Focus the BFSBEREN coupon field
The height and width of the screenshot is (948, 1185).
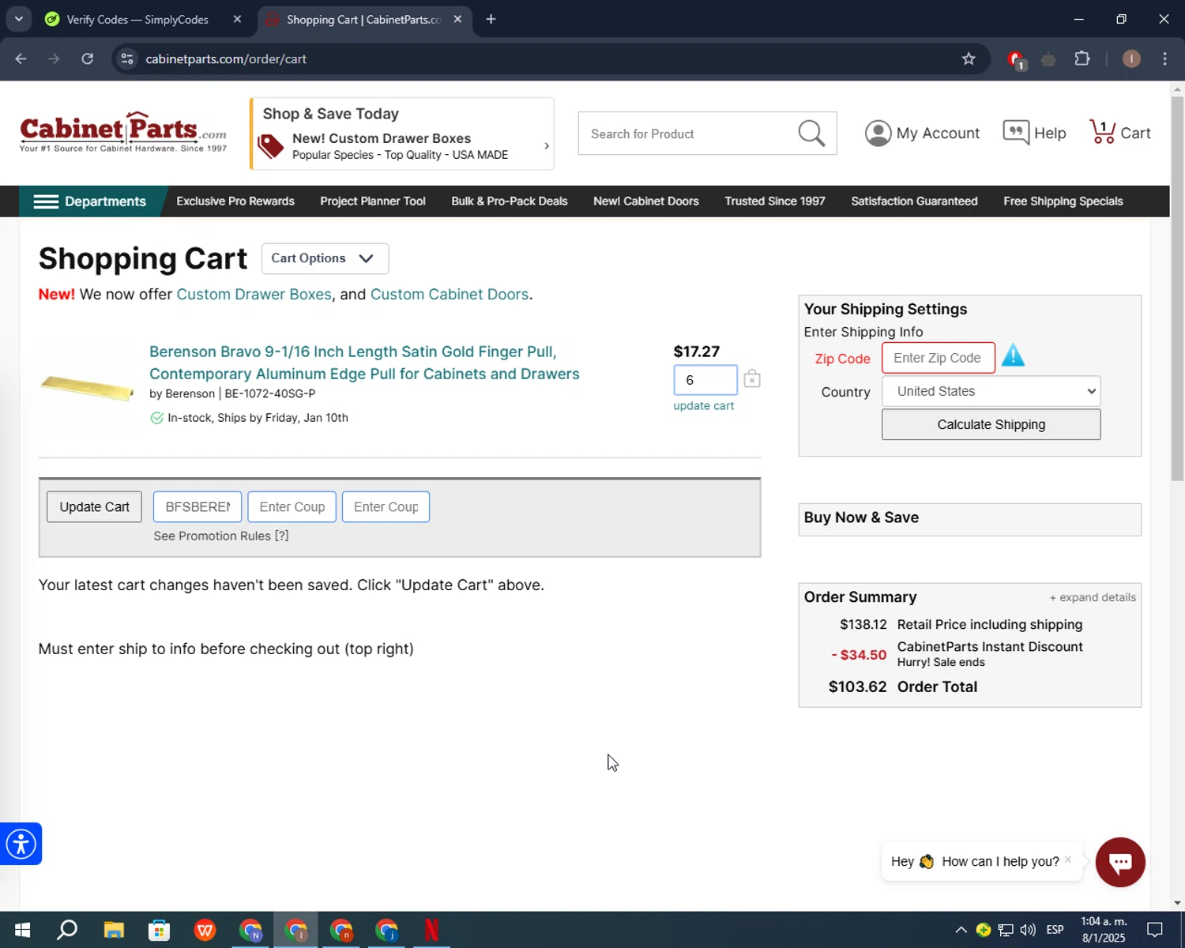tap(197, 507)
